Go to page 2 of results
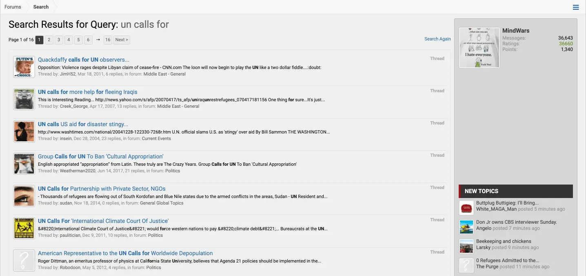The image size is (586, 276). (49, 40)
